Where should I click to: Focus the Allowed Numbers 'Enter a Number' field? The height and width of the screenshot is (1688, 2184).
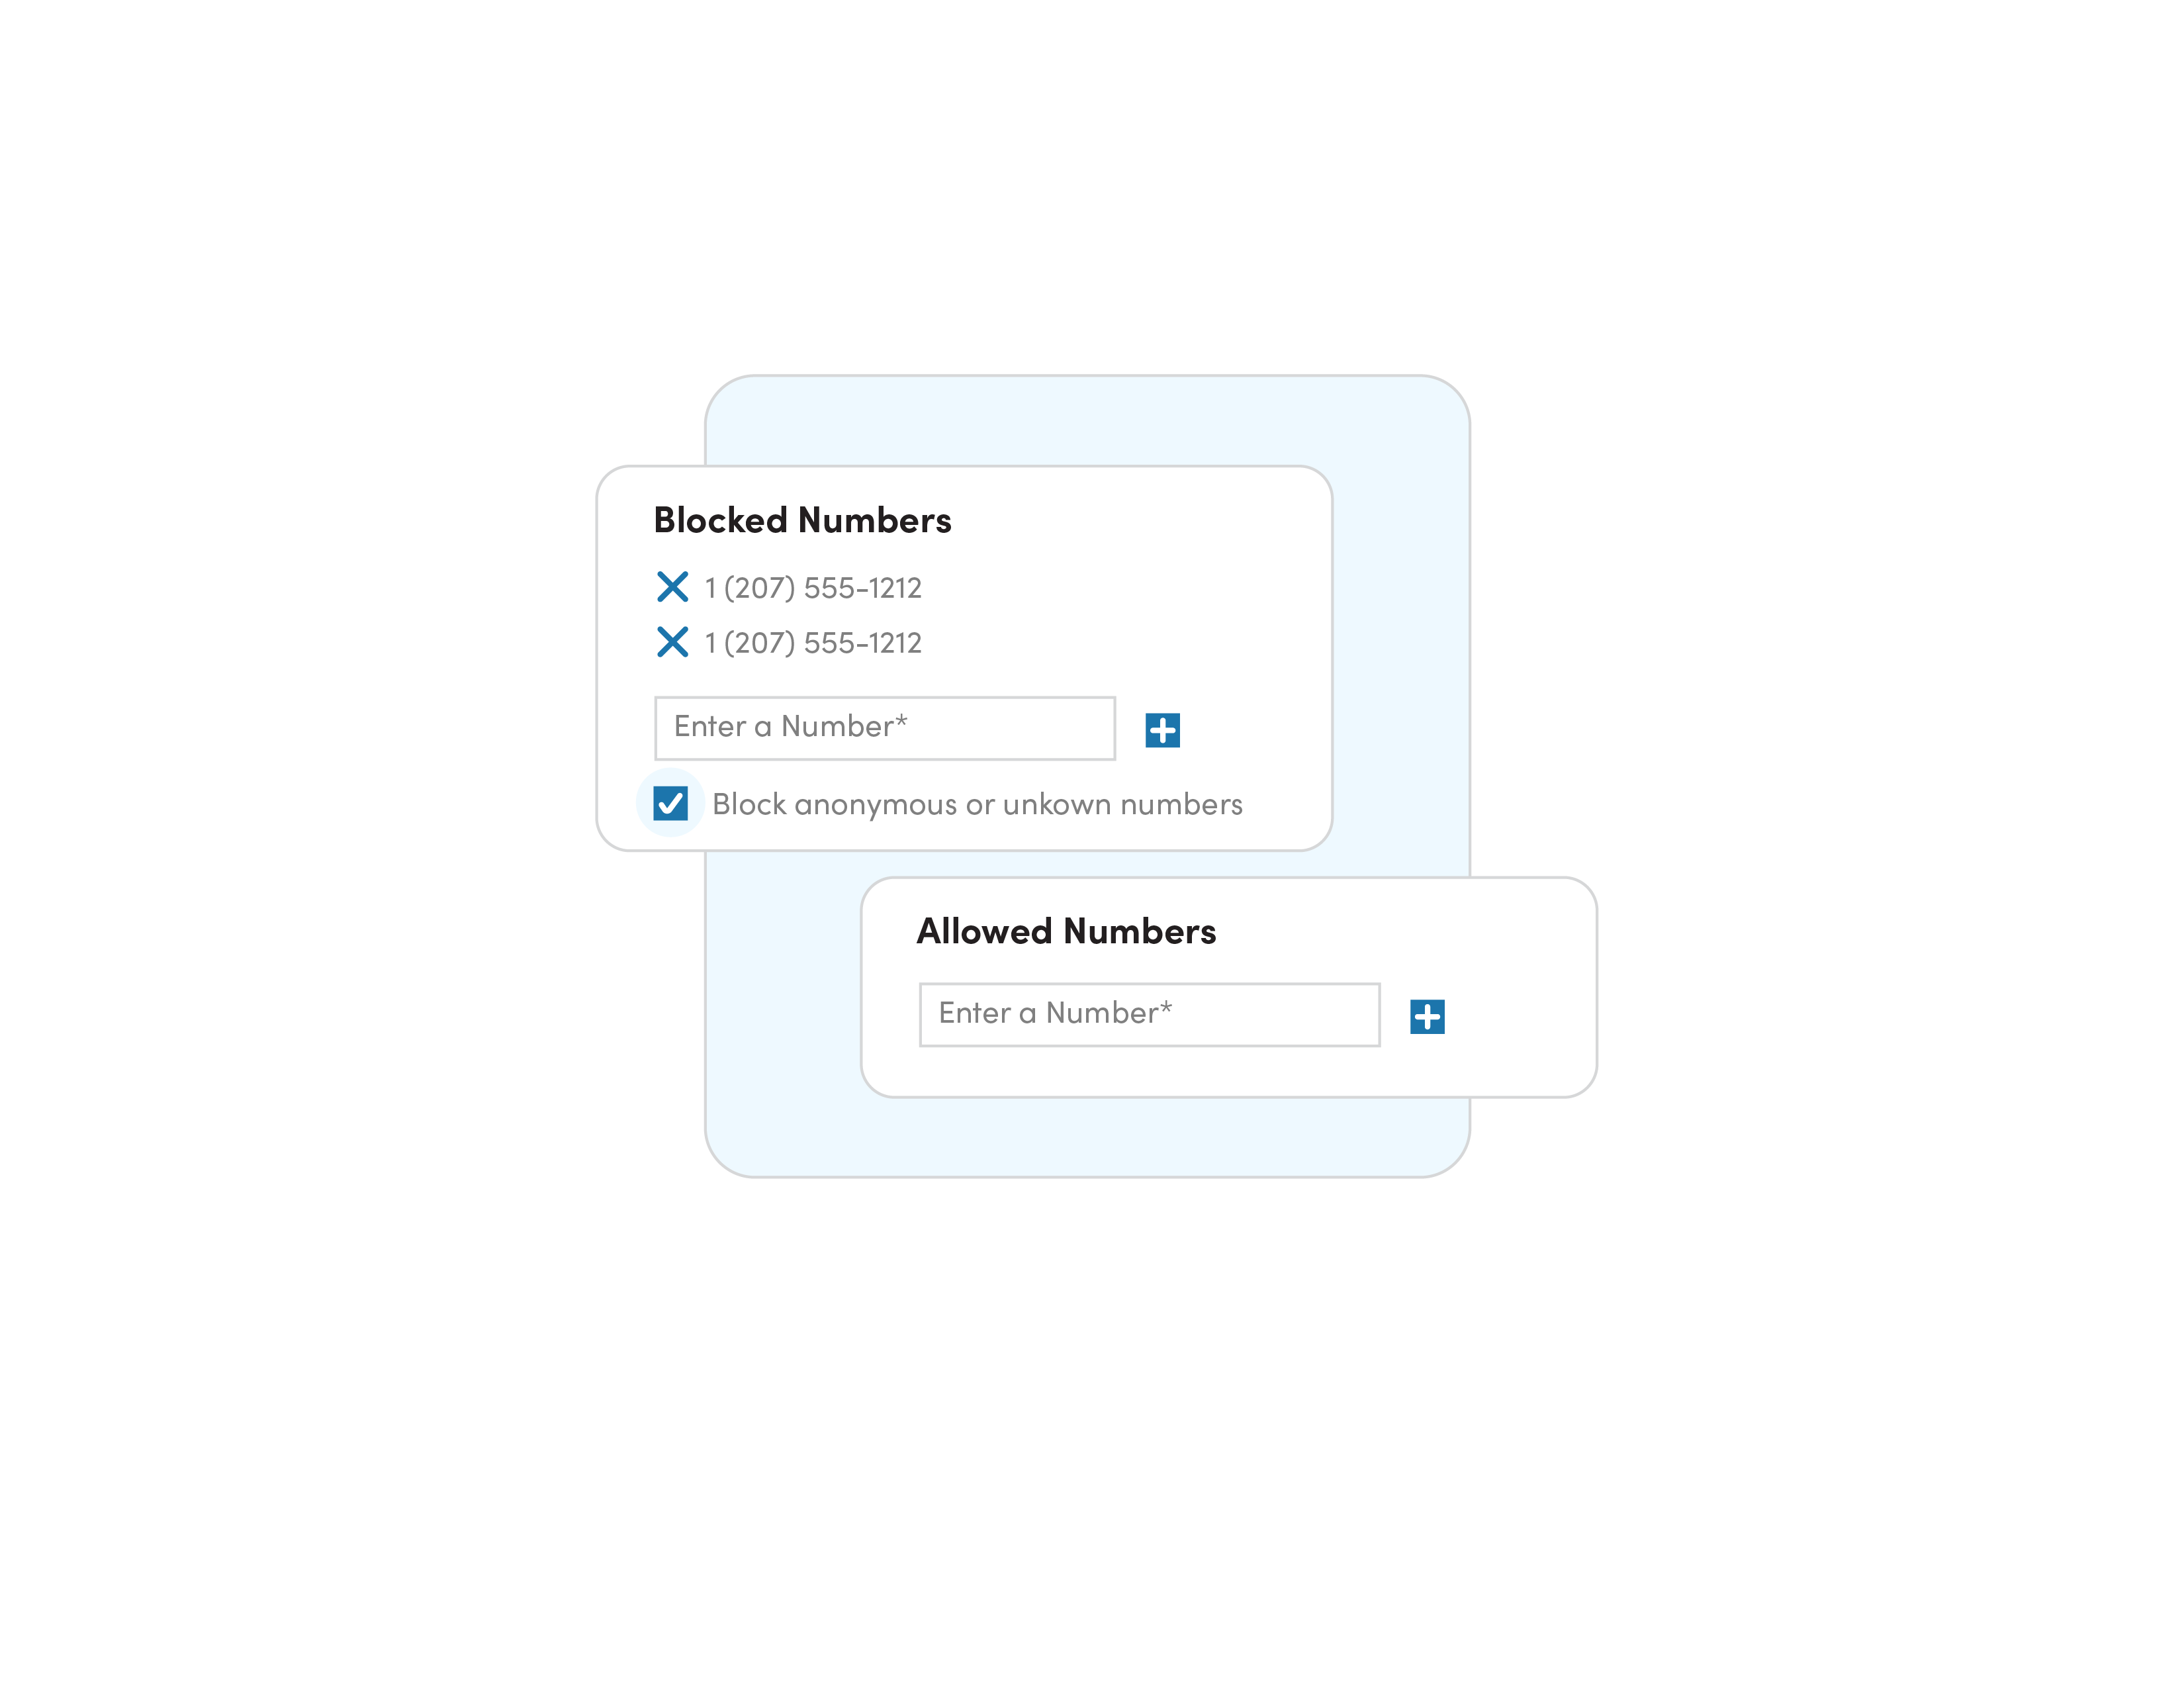(x=1150, y=1015)
